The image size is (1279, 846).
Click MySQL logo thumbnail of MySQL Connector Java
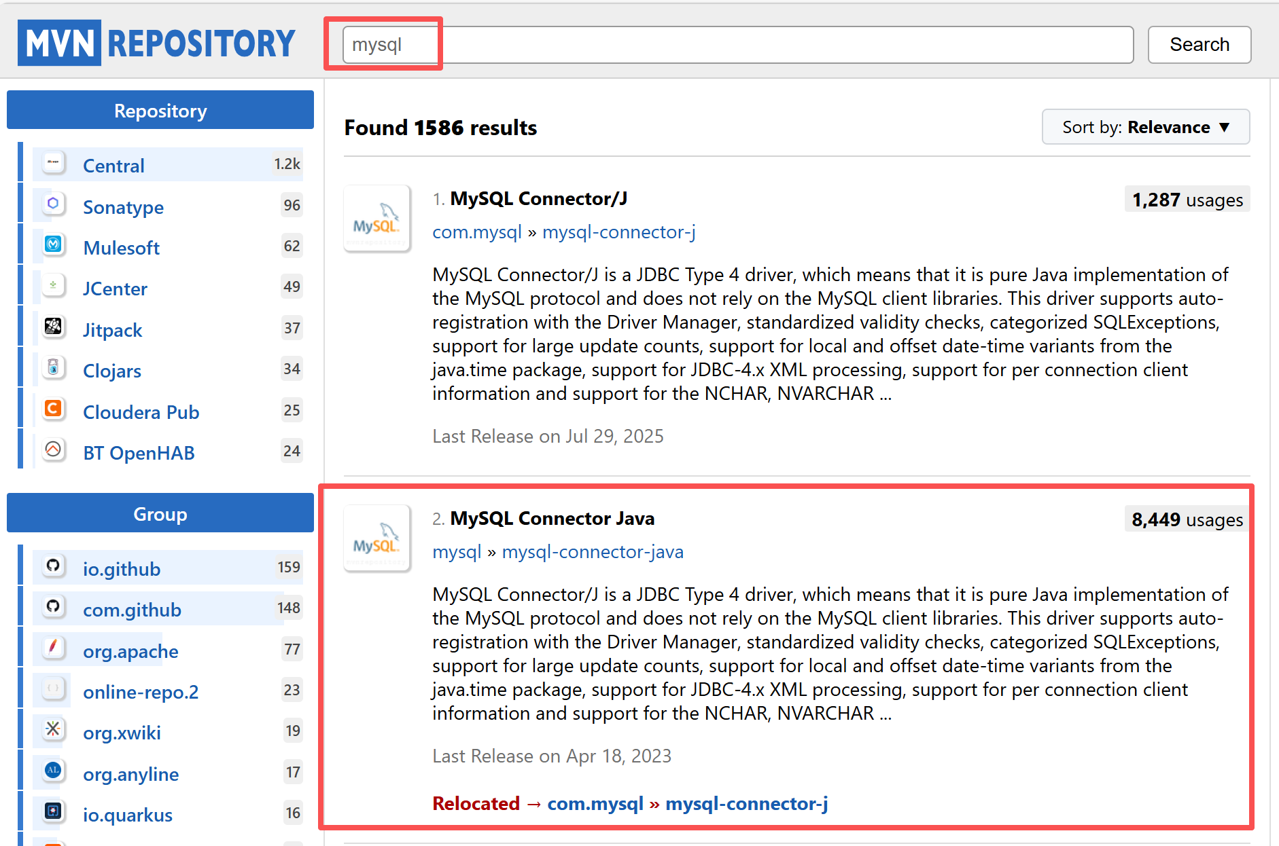pos(377,538)
